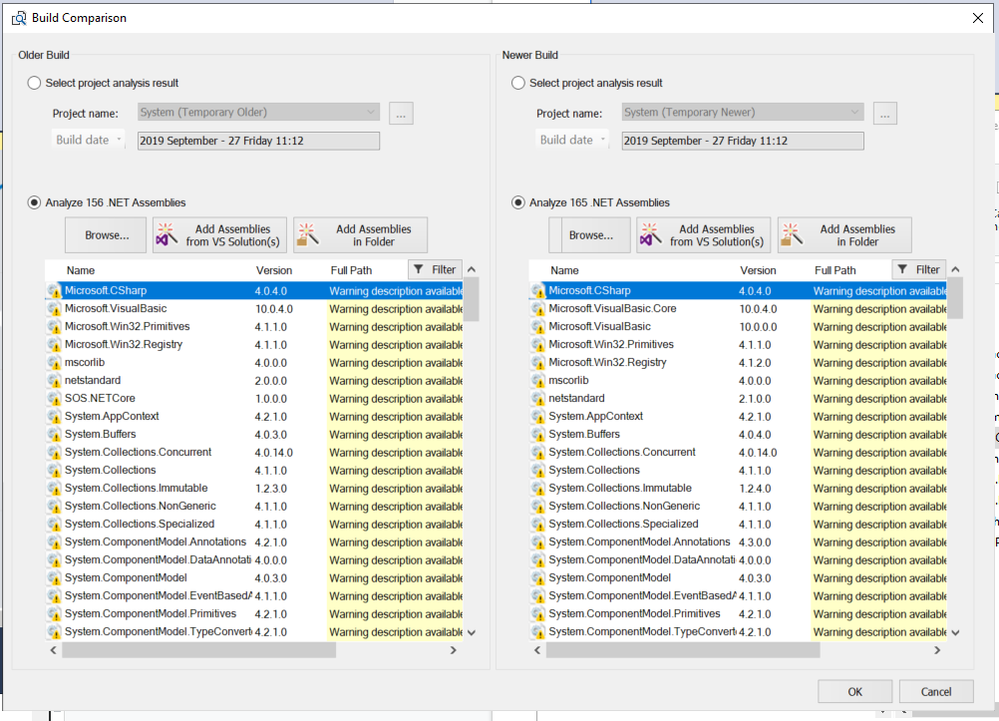The height and width of the screenshot is (721, 999).
Task: Close the Build Comparison dialog
Action: click(978, 18)
